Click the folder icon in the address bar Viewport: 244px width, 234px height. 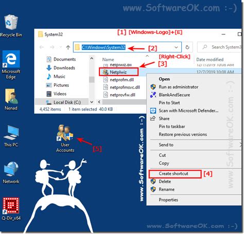77,47
